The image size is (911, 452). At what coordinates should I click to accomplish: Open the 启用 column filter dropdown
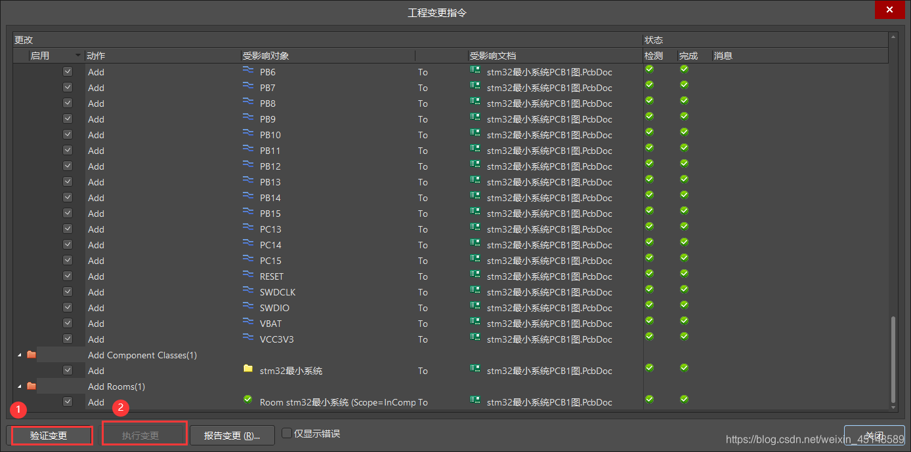pos(77,55)
